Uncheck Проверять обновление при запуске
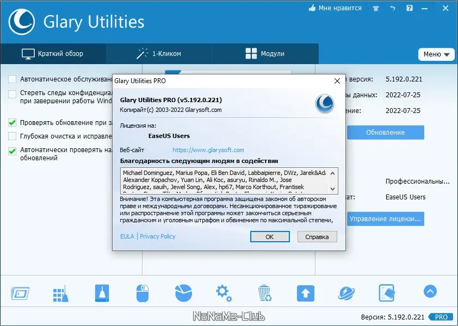Viewport: 458px width, 326px height. point(12,122)
